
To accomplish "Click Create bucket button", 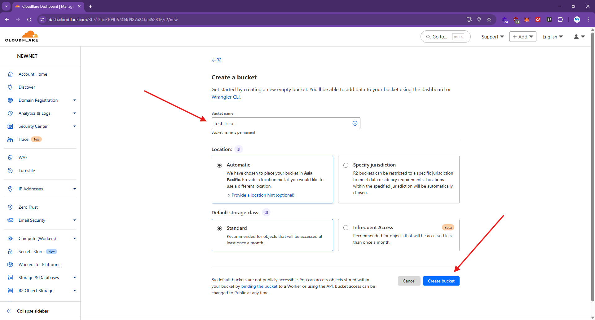I will coord(441,281).
